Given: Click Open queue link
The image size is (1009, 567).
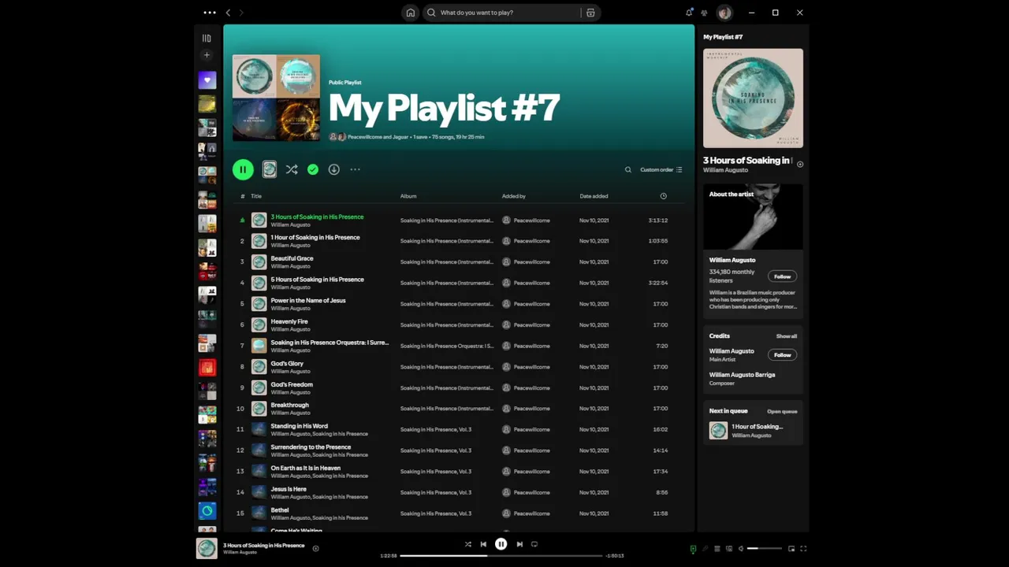Looking at the screenshot, I should pyautogui.click(x=782, y=411).
